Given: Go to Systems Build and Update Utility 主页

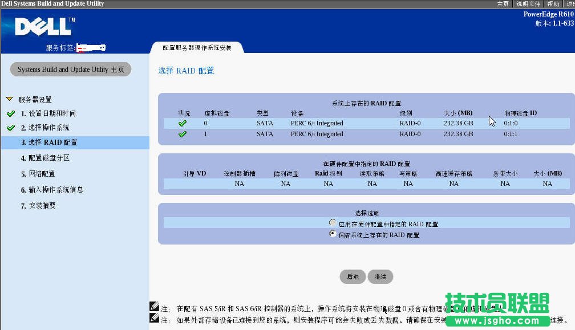Looking at the screenshot, I should tap(70, 69).
